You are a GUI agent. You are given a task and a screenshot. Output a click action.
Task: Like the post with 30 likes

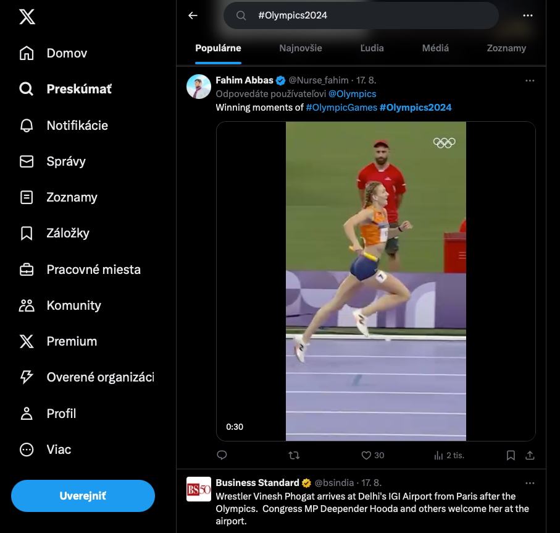[x=372, y=455]
